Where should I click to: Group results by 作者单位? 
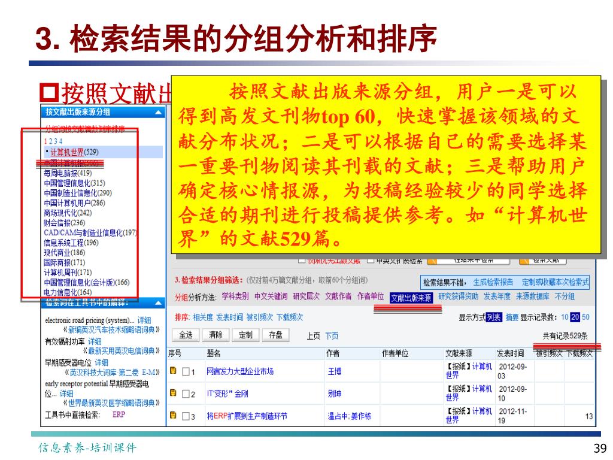[x=371, y=296]
